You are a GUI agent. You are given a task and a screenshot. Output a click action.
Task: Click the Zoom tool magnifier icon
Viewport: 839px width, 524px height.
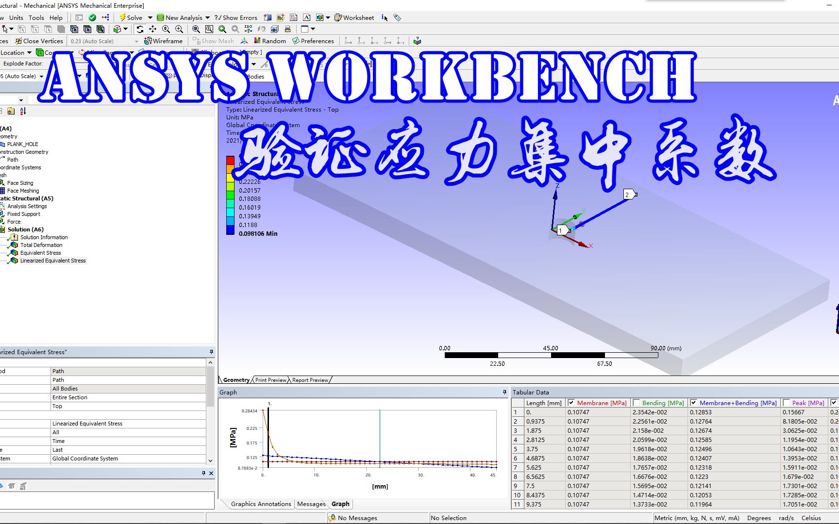[x=166, y=29]
